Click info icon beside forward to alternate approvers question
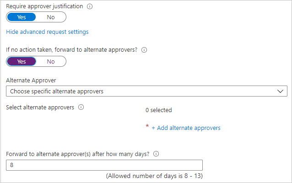Image resolution: width=292 pixels, height=183 pixels. pyautogui.click(x=145, y=50)
